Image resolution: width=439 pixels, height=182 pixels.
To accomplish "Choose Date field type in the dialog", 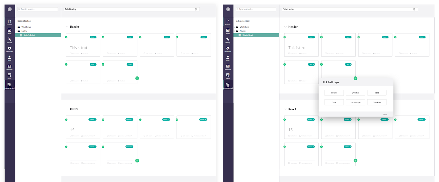I will click(x=334, y=102).
